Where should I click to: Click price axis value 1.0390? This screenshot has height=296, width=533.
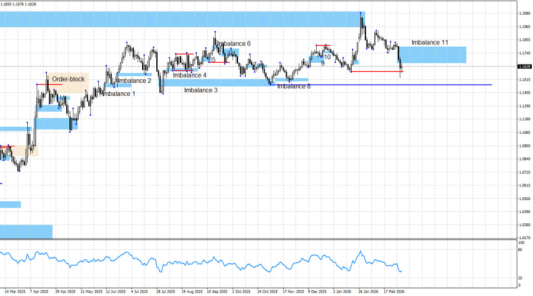(525, 212)
